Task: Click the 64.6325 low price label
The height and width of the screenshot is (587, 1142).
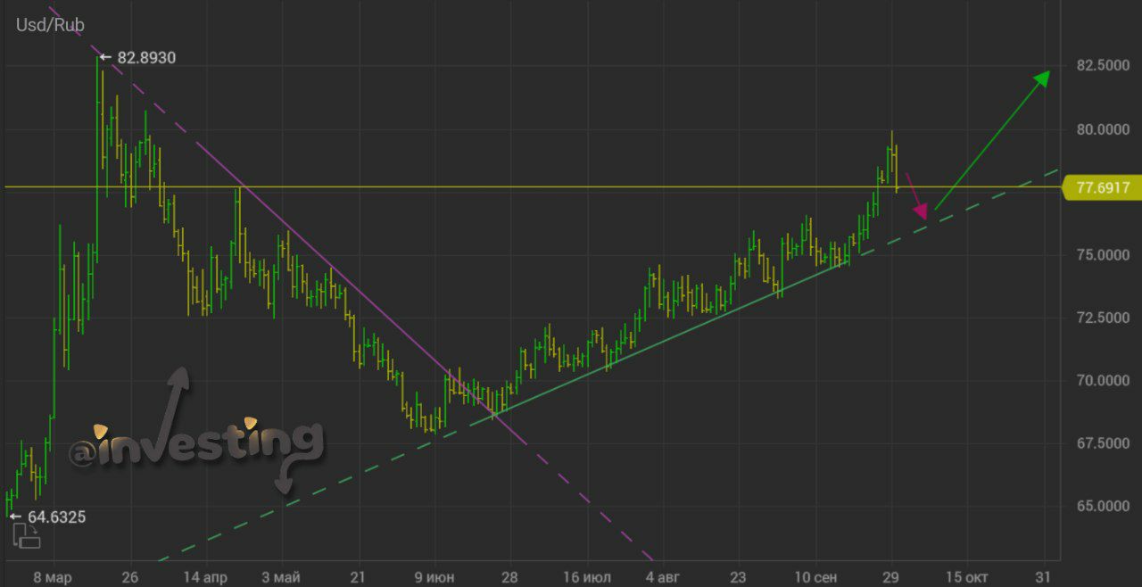Action: coord(56,517)
